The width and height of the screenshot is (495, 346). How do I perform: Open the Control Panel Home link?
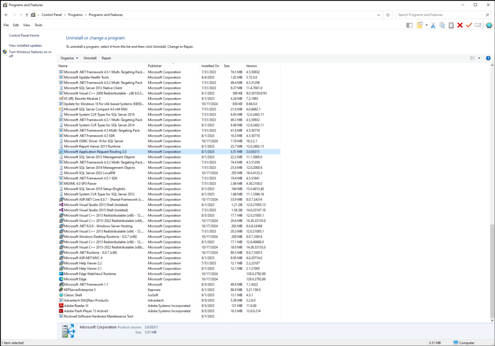click(x=24, y=36)
